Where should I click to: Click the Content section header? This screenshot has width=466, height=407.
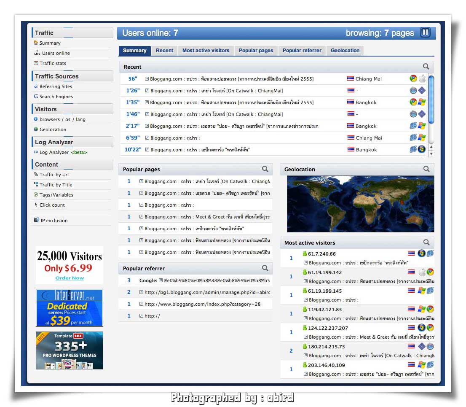point(72,164)
